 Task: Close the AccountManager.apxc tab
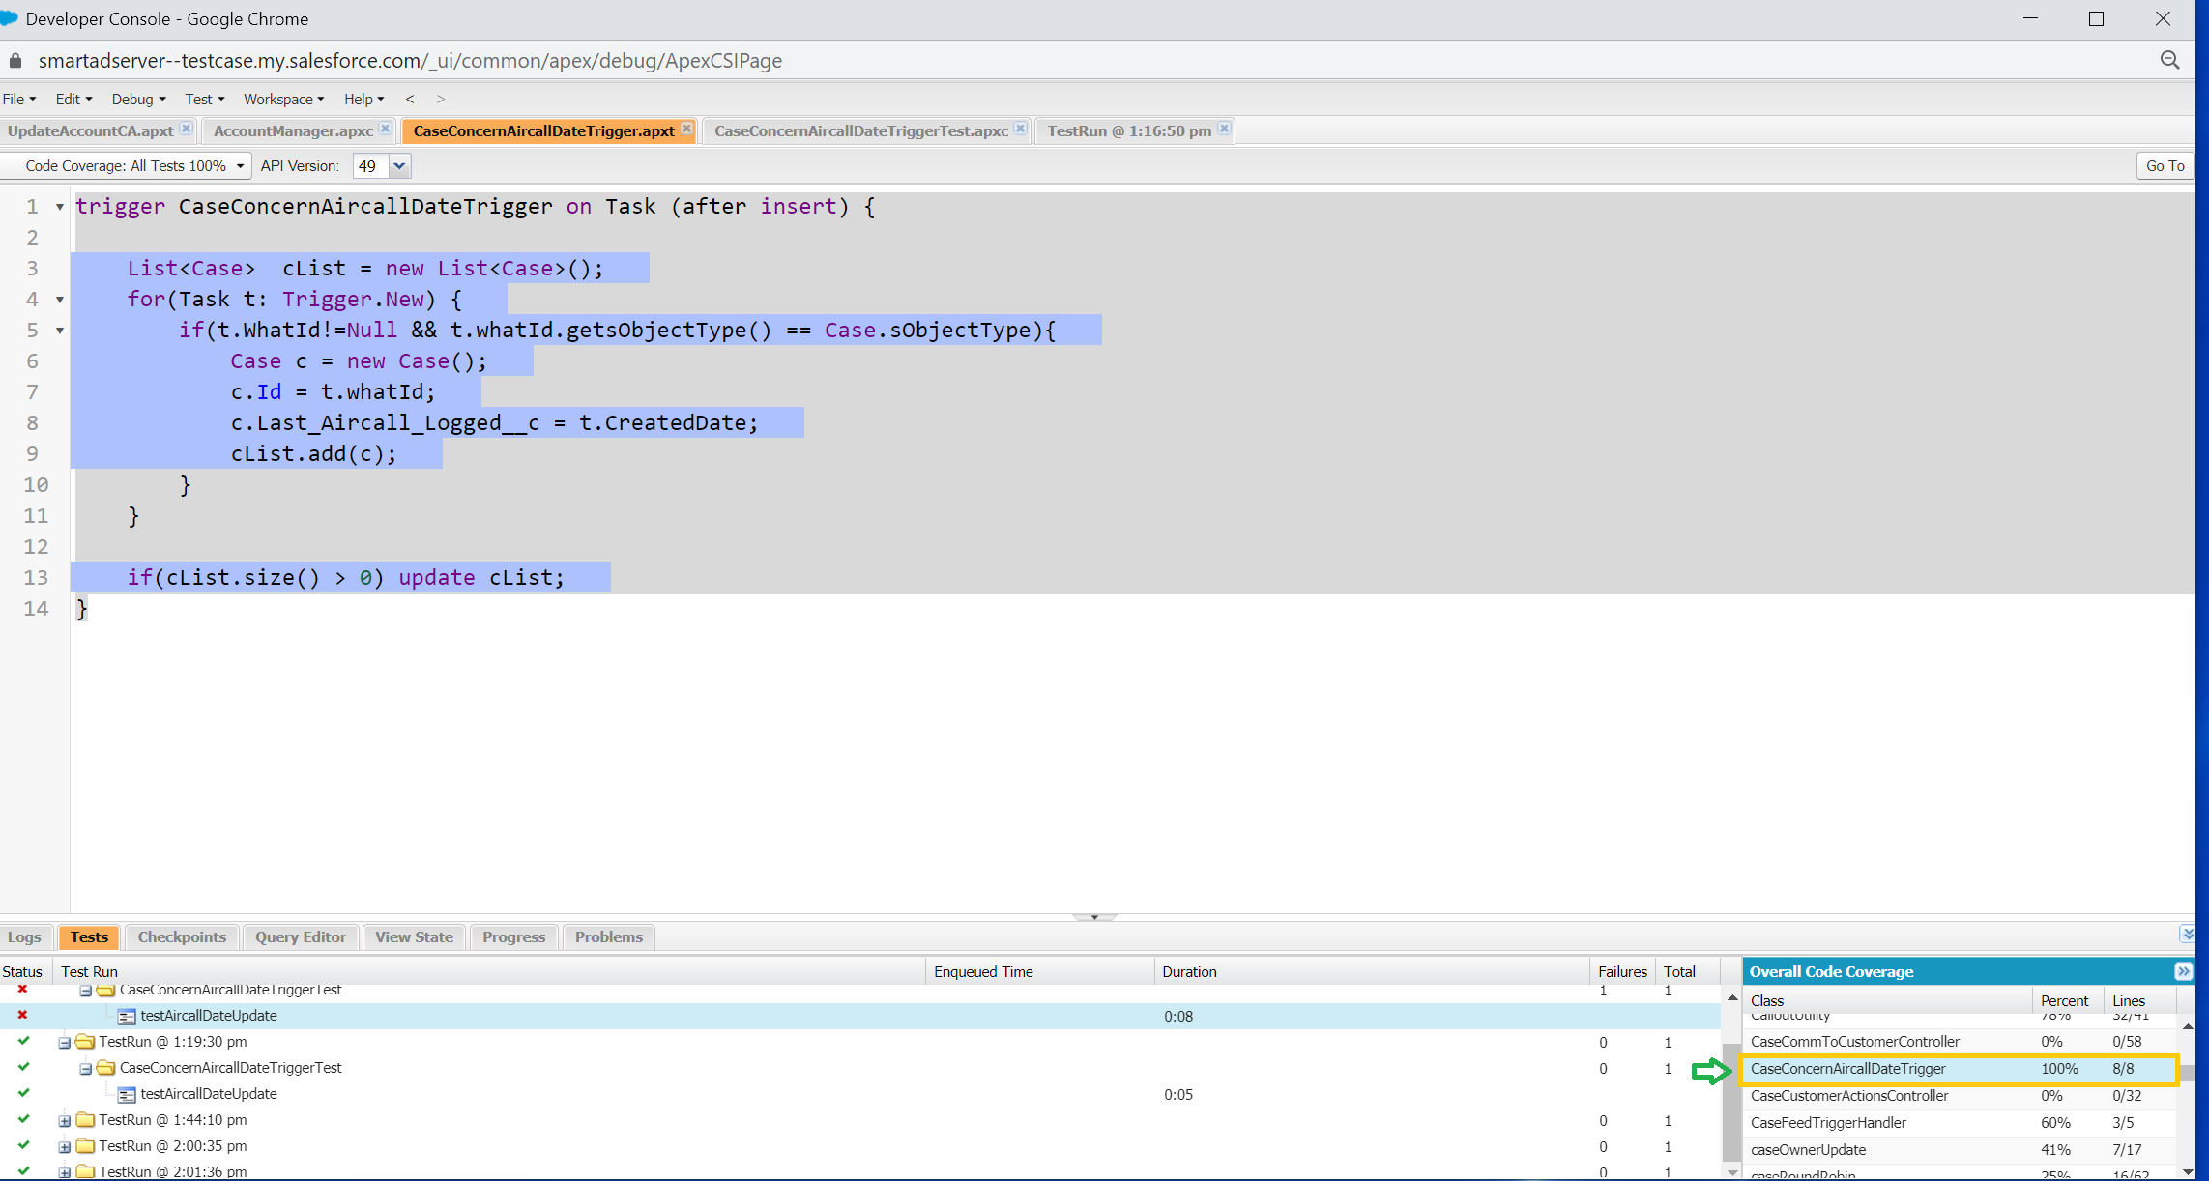386,129
